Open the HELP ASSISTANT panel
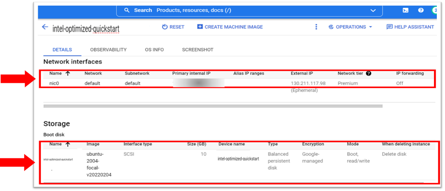445x191 pixels. 410,27
